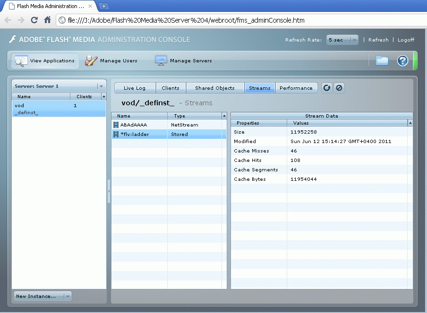Switch to the Live Log tab
The width and height of the screenshot is (427, 313).
[x=135, y=88]
